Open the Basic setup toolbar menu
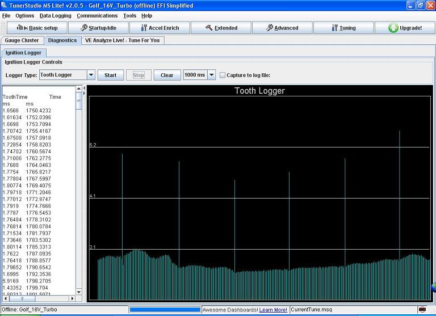436x316 pixels. [x=36, y=28]
